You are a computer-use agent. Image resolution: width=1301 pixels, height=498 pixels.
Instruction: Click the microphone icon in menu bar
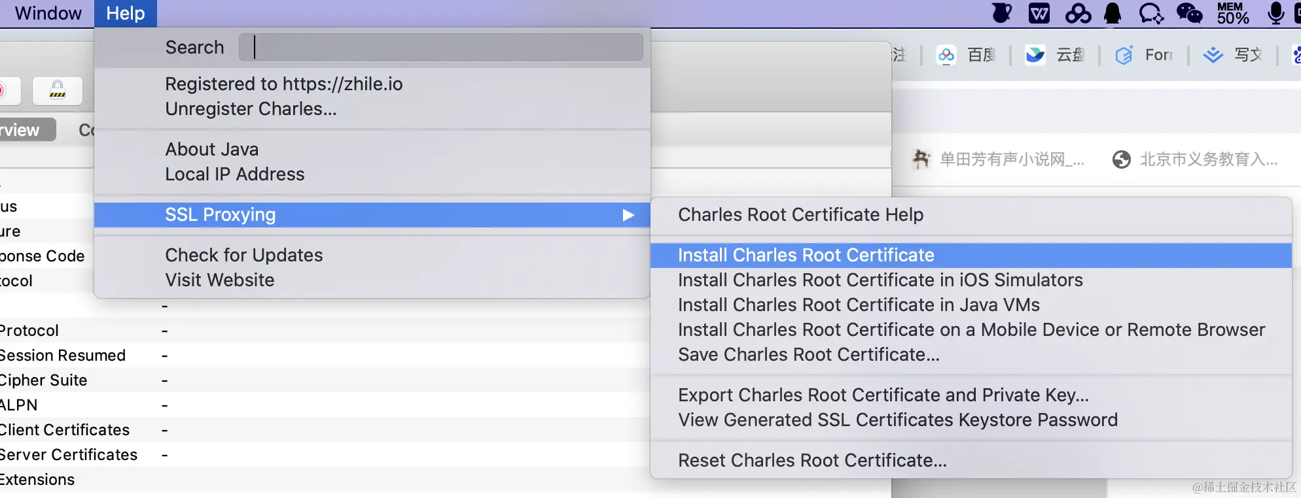pos(1275,13)
